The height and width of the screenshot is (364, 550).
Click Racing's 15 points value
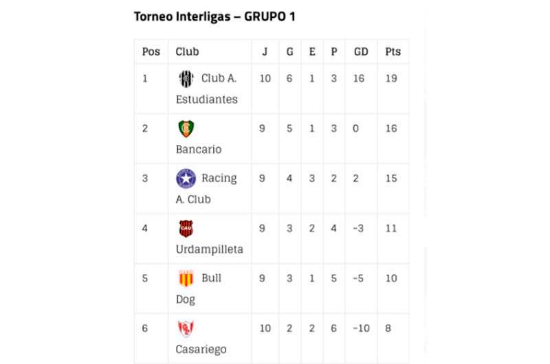tap(391, 179)
